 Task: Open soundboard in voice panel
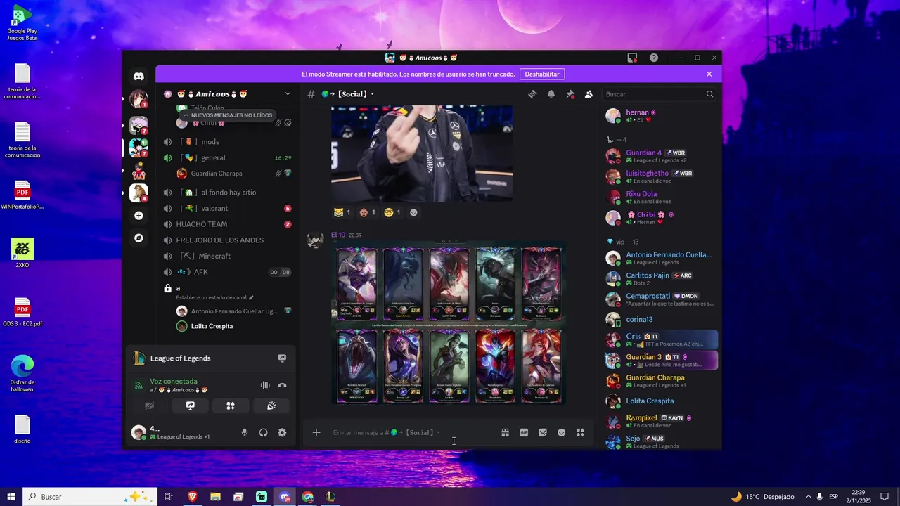[271, 406]
